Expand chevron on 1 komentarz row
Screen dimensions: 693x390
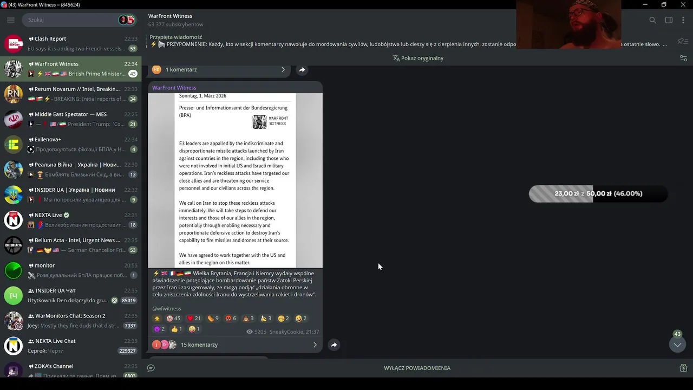(283, 69)
